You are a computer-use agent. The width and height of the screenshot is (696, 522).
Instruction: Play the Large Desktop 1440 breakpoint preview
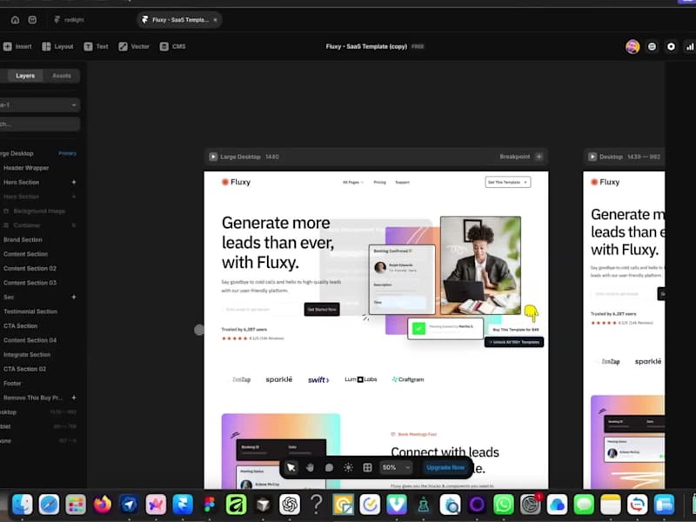(x=213, y=157)
